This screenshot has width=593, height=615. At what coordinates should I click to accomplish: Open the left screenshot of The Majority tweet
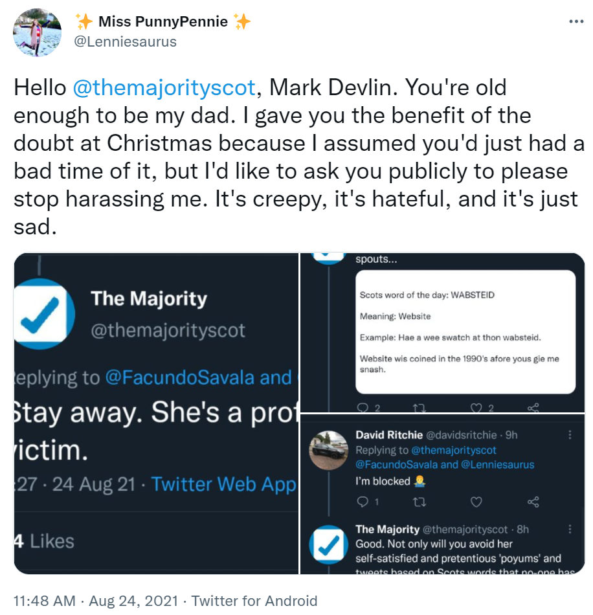[155, 413]
